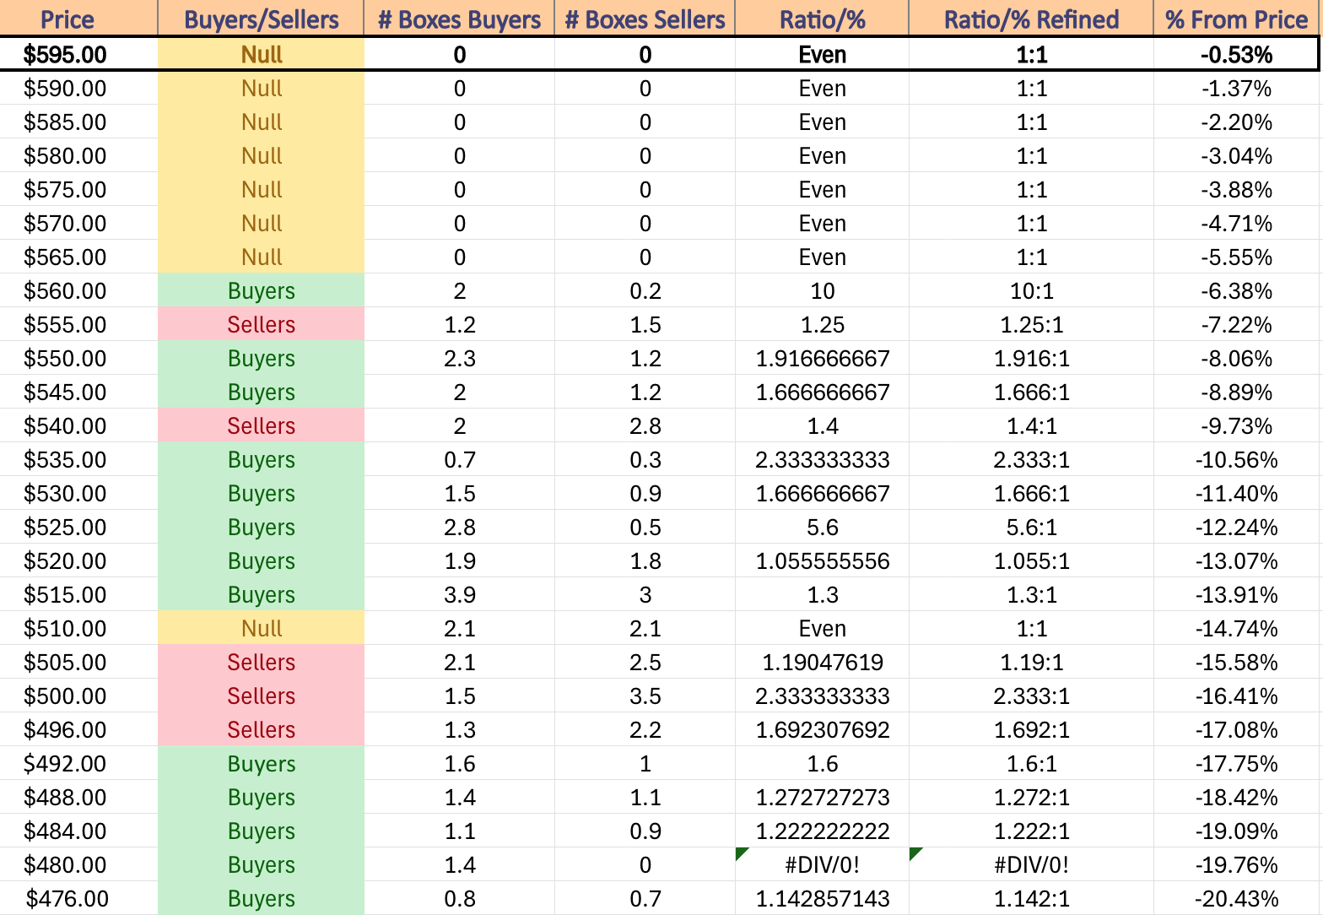Click the -16.41% cell
The height and width of the screenshot is (915, 1323).
(1236, 696)
